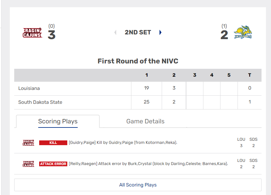
Task: Select the South Dakota State row name
Action: coord(40,102)
